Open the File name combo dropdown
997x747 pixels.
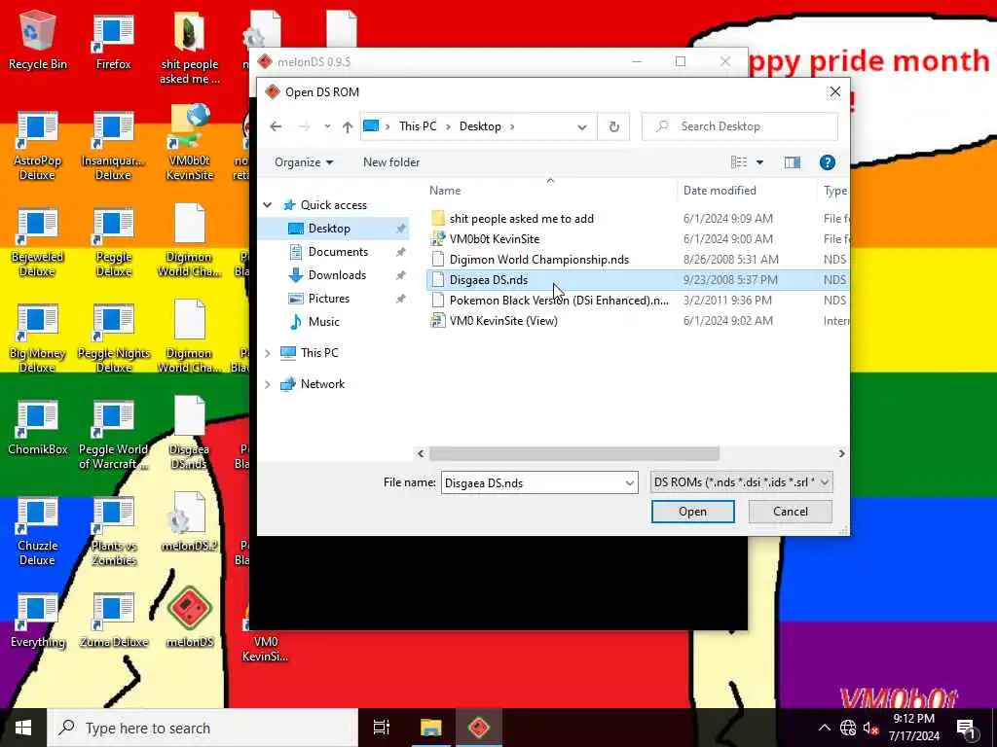click(x=630, y=482)
